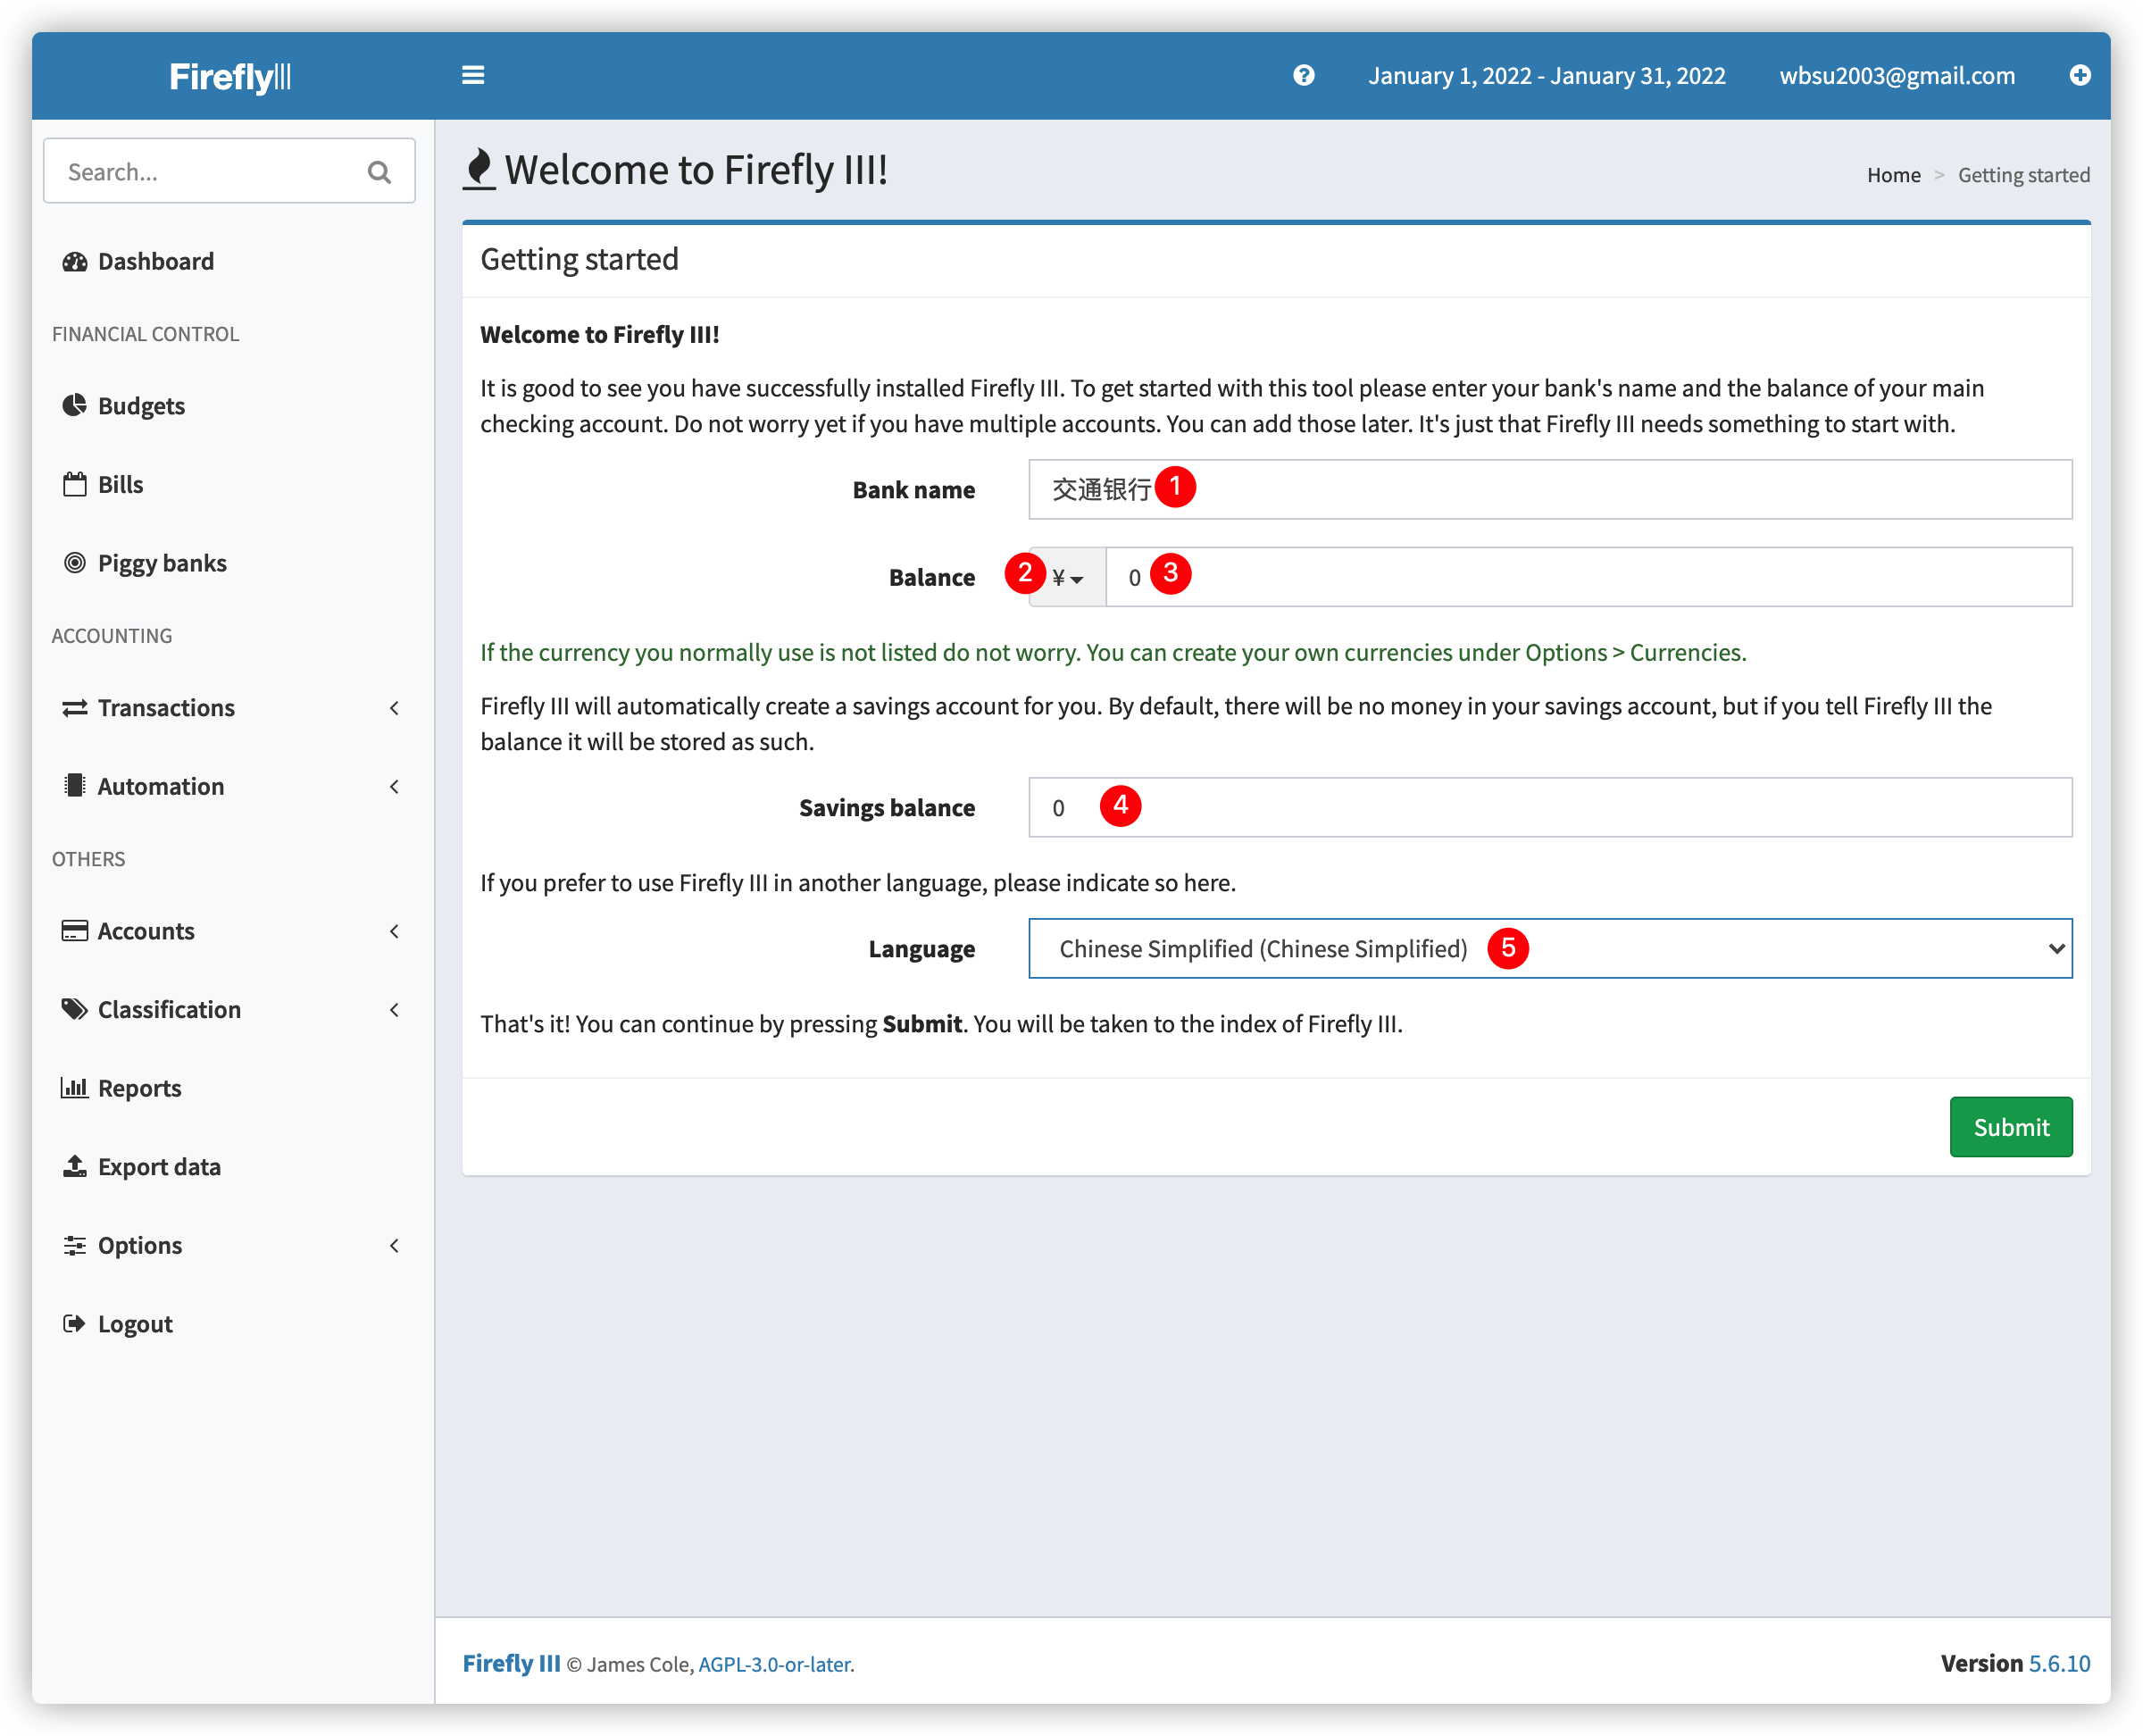Open the Reports menu item
Viewport: 2143px width, 1736px height.
(x=139, y=1088)
